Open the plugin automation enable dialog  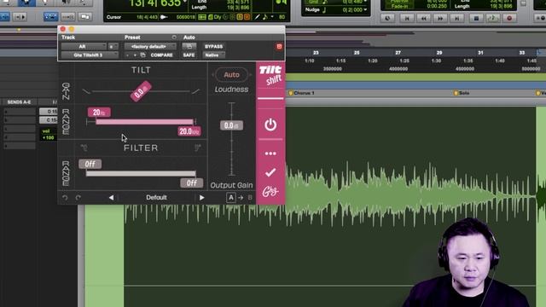pos(189,47)
